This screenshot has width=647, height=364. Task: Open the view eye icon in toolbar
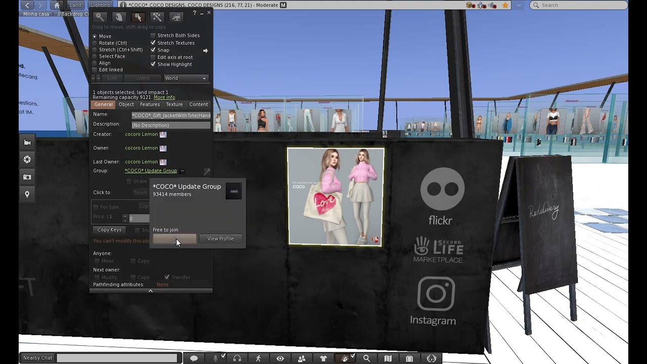[x=280, y=358]
